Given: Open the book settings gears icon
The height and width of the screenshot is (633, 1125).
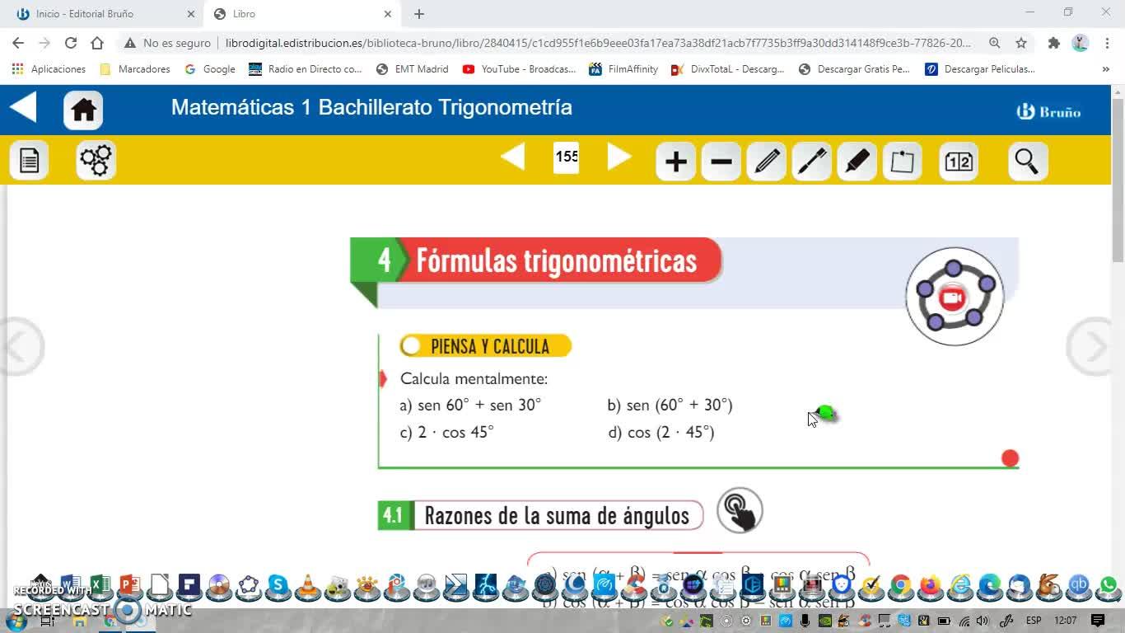Looking at the screenshot, I should point(96,160).
